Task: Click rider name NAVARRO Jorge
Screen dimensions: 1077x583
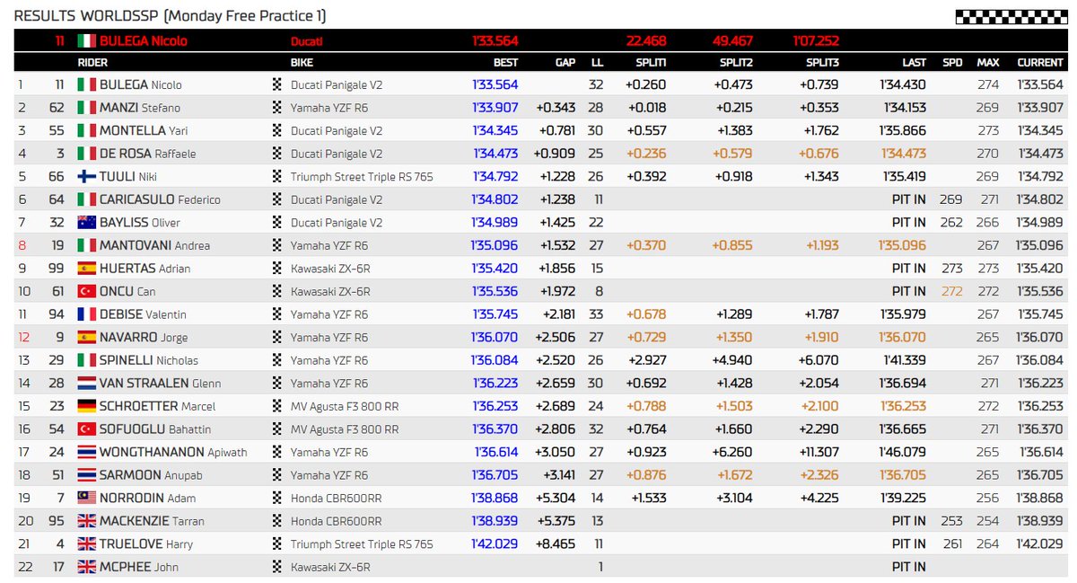Action: (x=144, y=337)
